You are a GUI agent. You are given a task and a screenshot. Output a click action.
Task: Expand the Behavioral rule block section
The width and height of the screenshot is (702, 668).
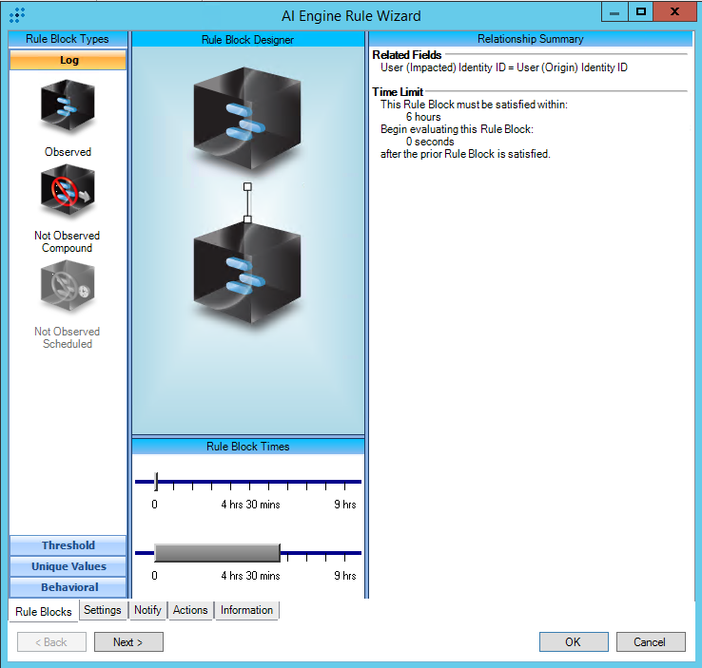pyautogui.click(x=68, y=587)
